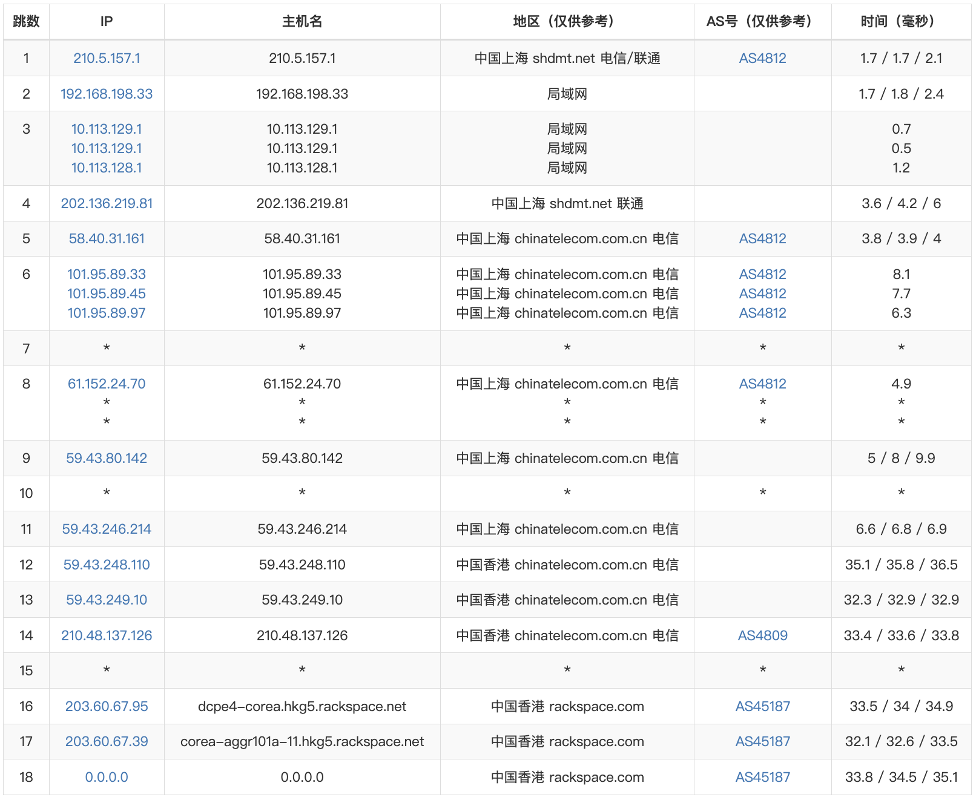
Task: Select IP 101.95.89.97 on hop 6
Action: [x=107, y=313]
